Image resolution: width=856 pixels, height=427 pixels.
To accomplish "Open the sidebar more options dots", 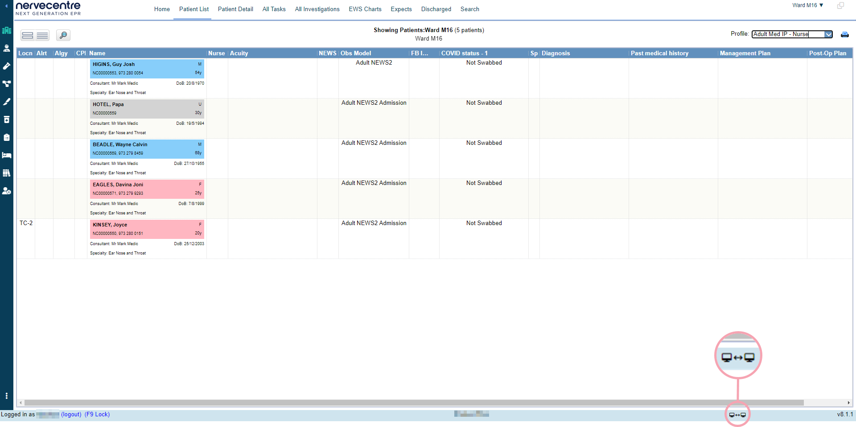I will 7,396.
